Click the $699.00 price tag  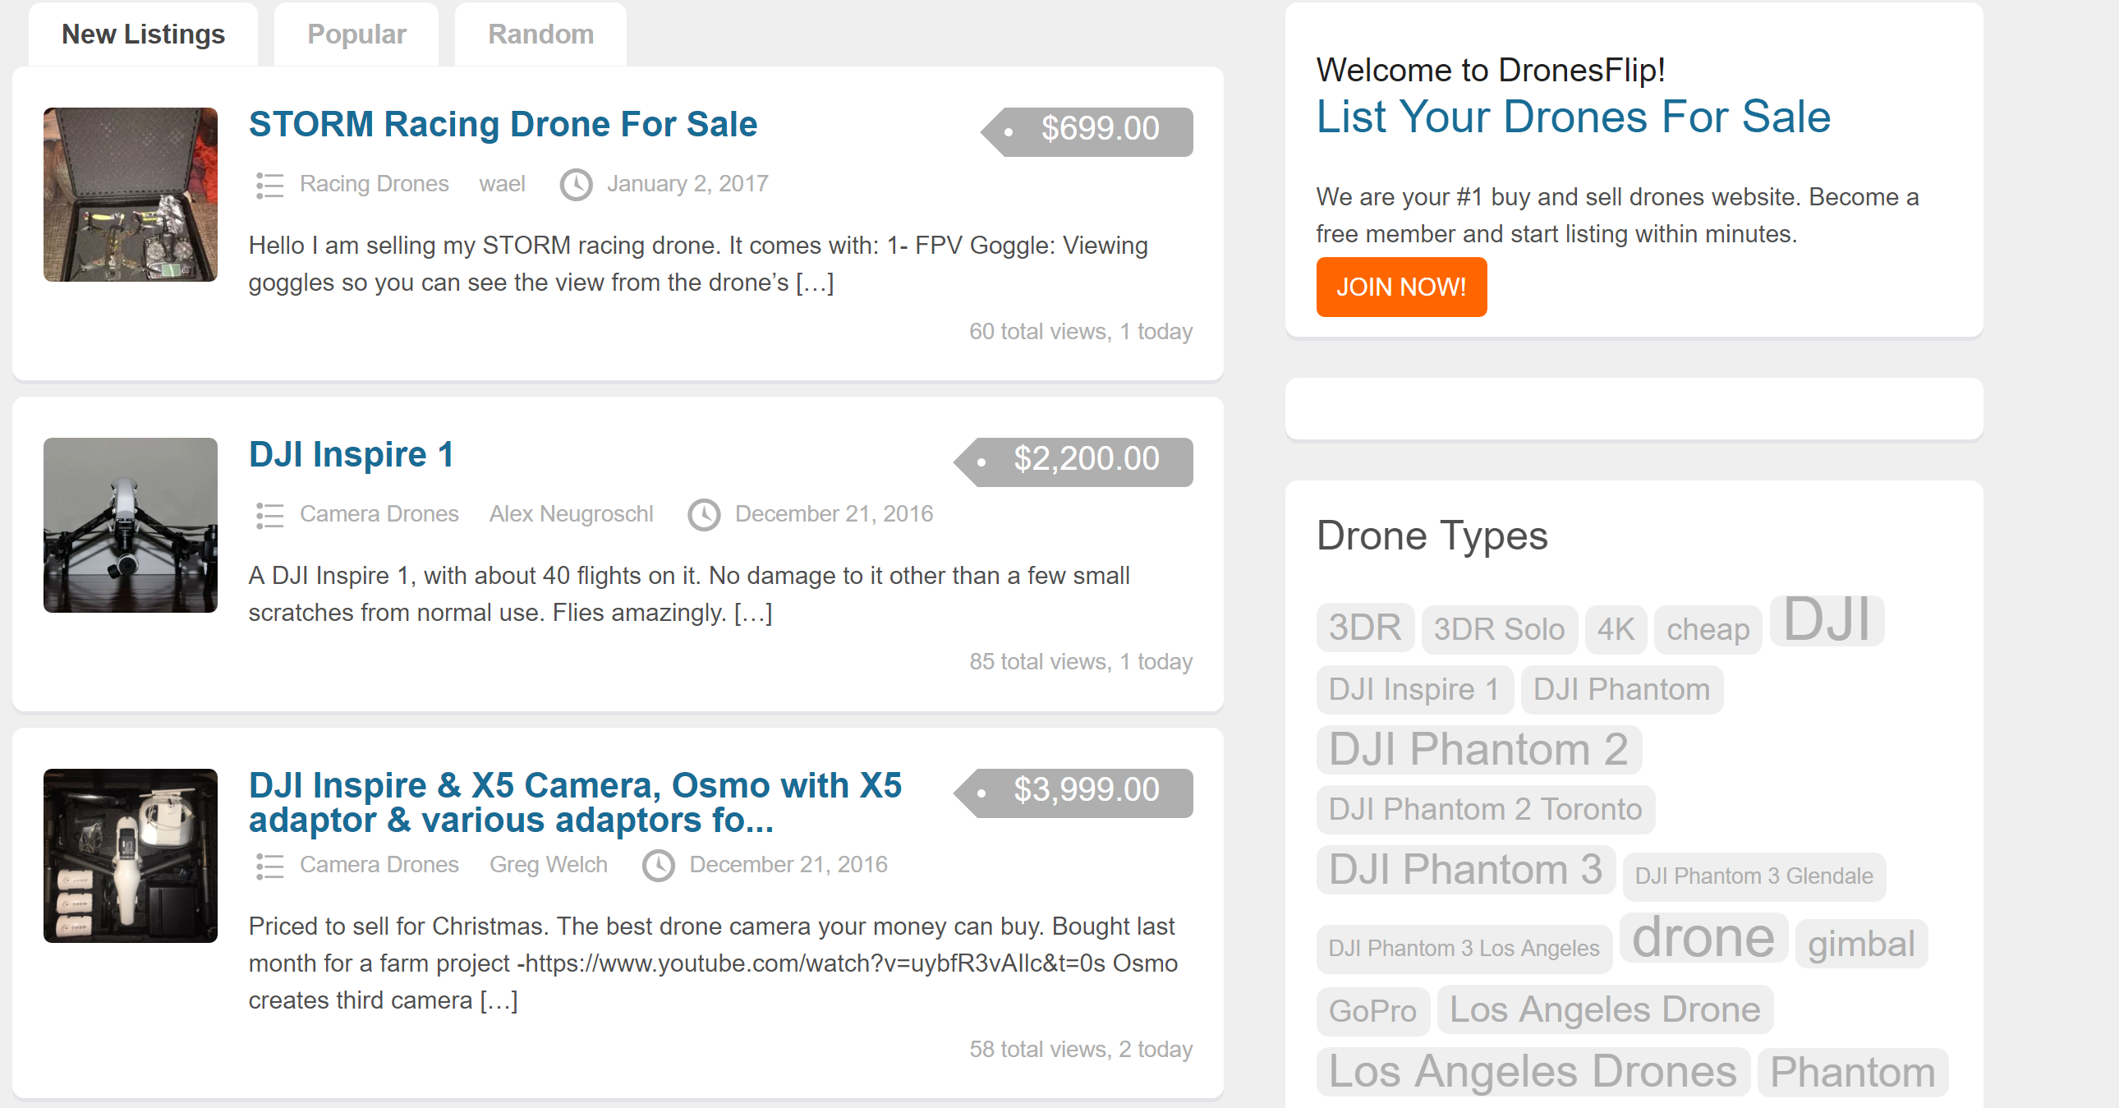coord(1087,131)
